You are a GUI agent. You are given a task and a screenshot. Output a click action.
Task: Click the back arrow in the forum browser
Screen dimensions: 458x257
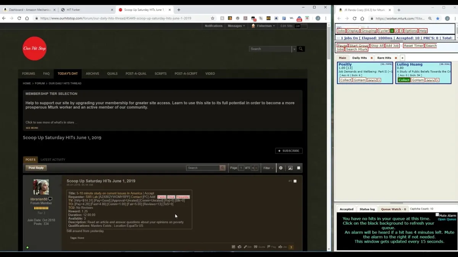tap(4, 18)
